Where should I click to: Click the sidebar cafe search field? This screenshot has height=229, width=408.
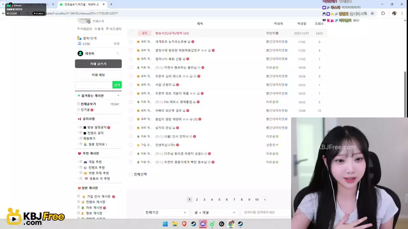tap(94, 85)
